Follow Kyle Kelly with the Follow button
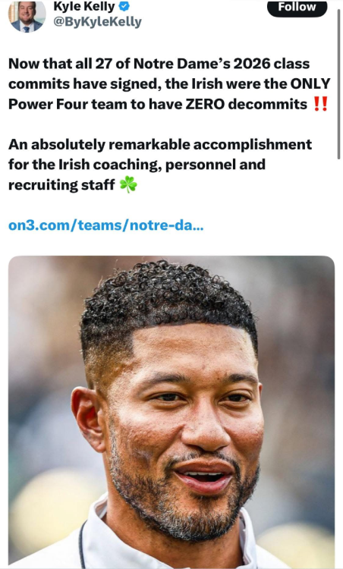The height and width of the screenshot is (569, 343). click(x=297, y=8)
